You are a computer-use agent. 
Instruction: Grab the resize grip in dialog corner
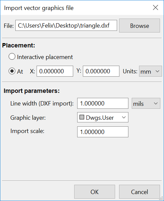point(161,198)
